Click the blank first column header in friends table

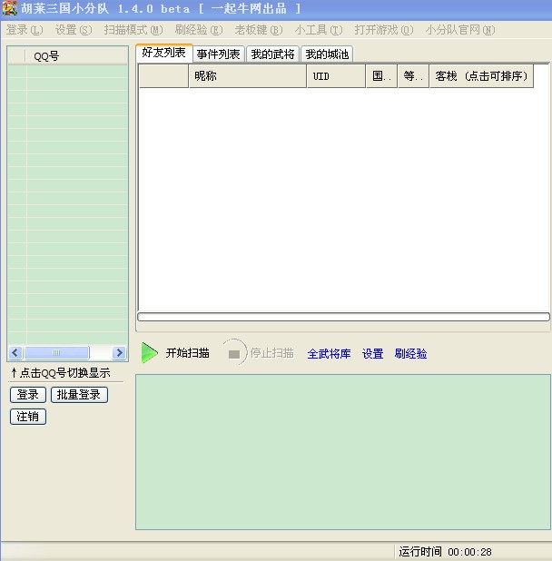click(163, 76)
